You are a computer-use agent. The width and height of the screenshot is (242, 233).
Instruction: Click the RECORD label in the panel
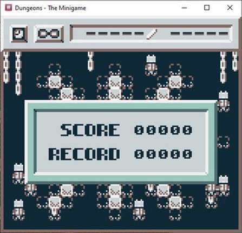pyautogui.click(x=84, y=154)
